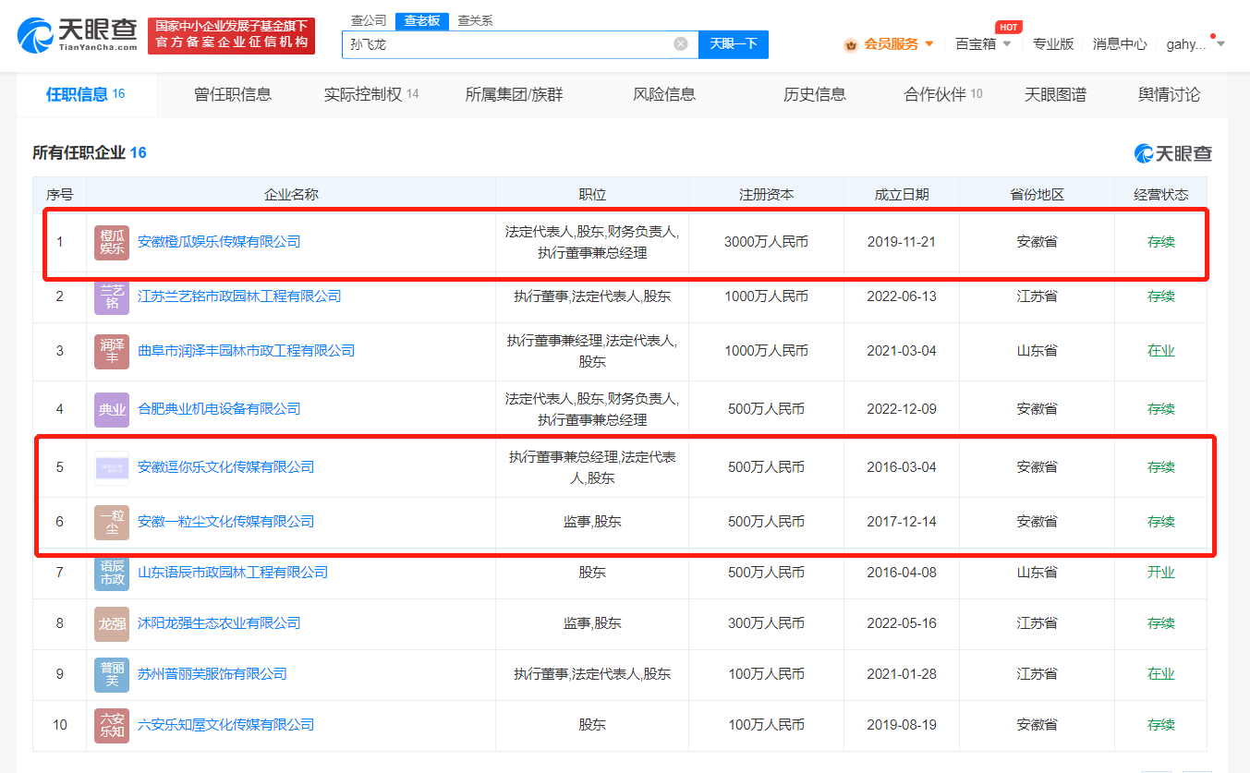
Task: Click the 龙强 company logo icon
Action: (x=112, y=623)
